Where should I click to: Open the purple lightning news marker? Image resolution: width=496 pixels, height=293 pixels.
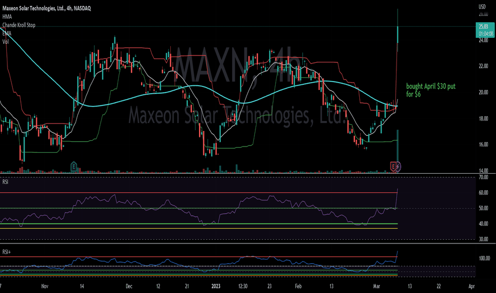coord(398,167)
